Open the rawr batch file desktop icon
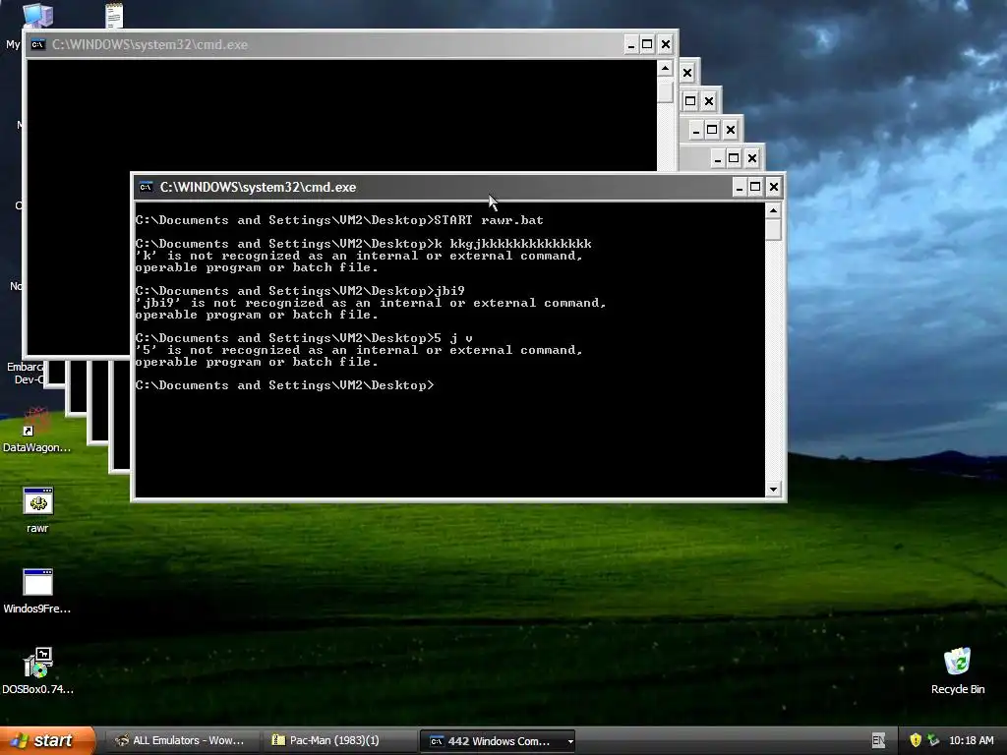 tap(38, 501)
